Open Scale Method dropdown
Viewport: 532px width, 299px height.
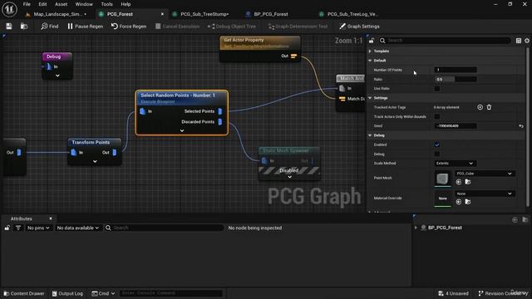click(x=455, y=164)
